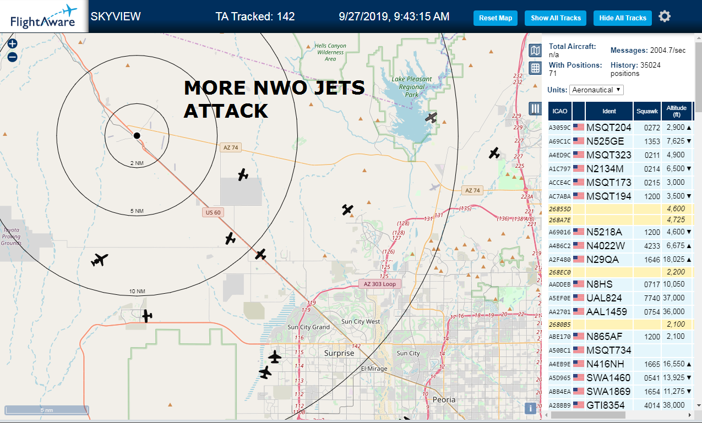Select the MSQT194 aircraft row

tap(621, 196)
